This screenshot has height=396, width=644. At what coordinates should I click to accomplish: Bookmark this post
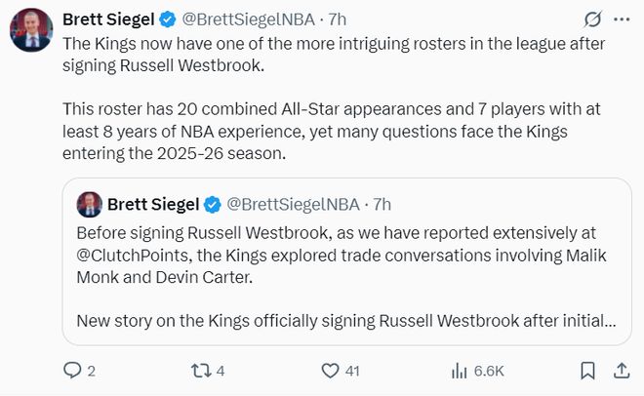(x=587, y=371)
